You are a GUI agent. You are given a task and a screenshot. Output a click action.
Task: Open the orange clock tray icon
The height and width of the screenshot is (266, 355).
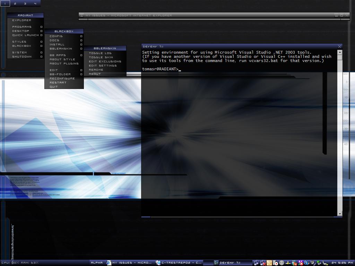269,263
